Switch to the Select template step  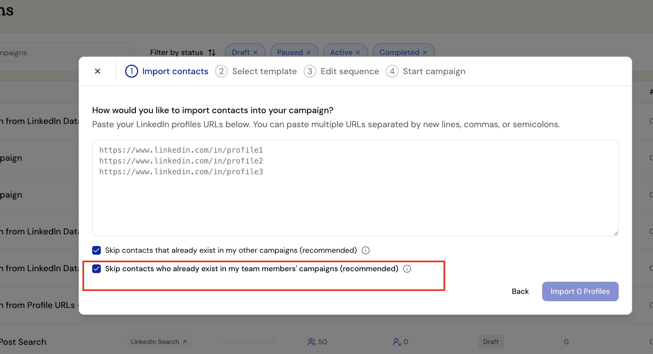click(264, 71)
